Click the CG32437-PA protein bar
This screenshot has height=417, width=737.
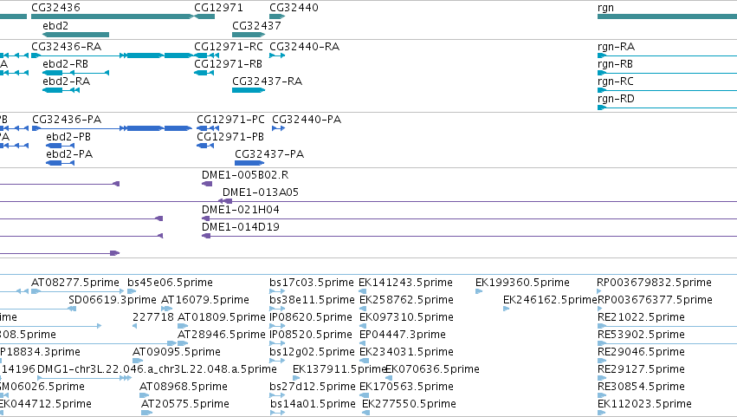pyautogui.click(x=249, y=163)
